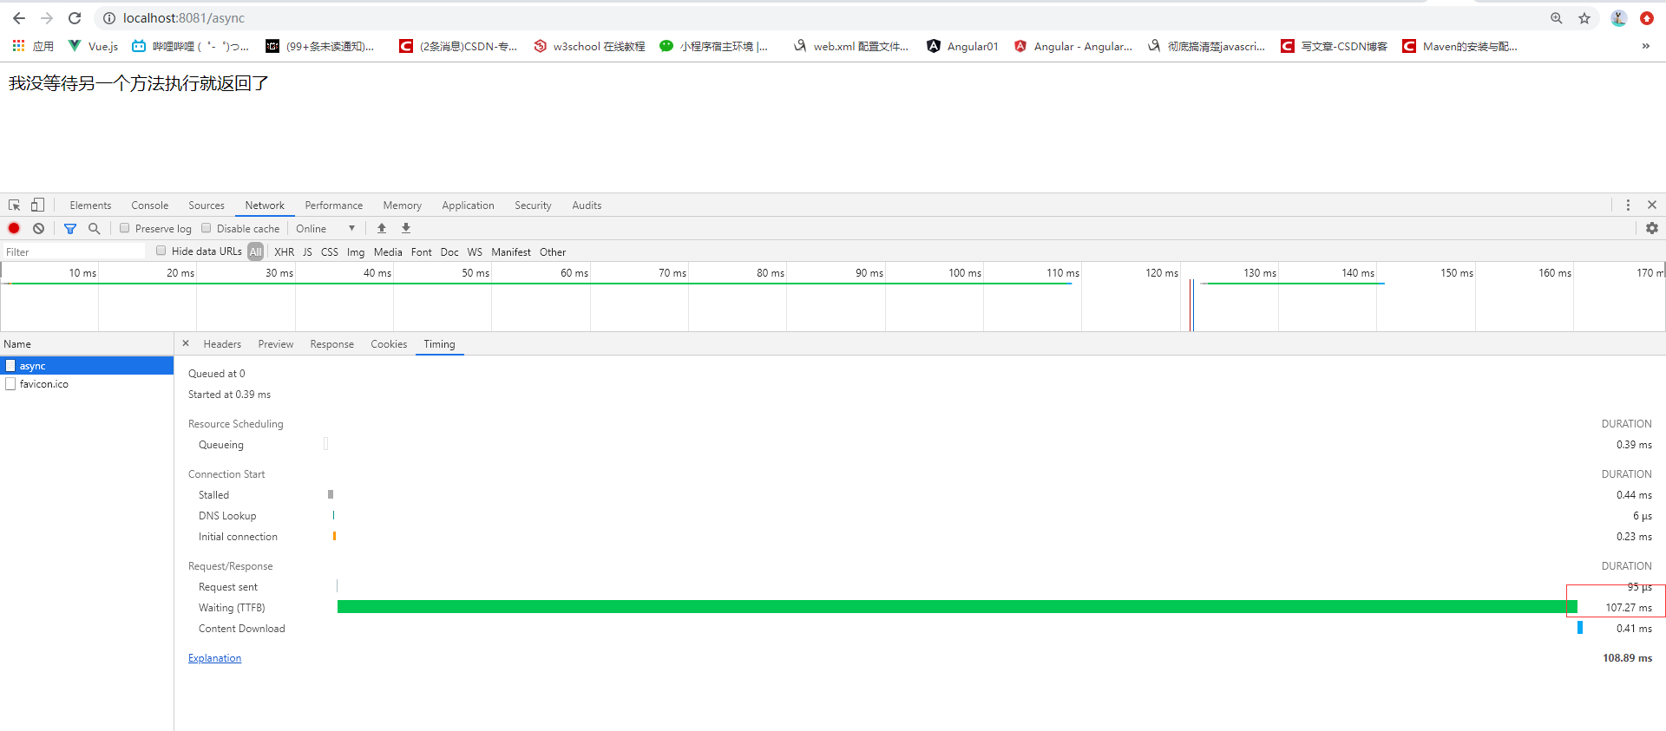
Task: Click the address bar URL
Action: 184,18
